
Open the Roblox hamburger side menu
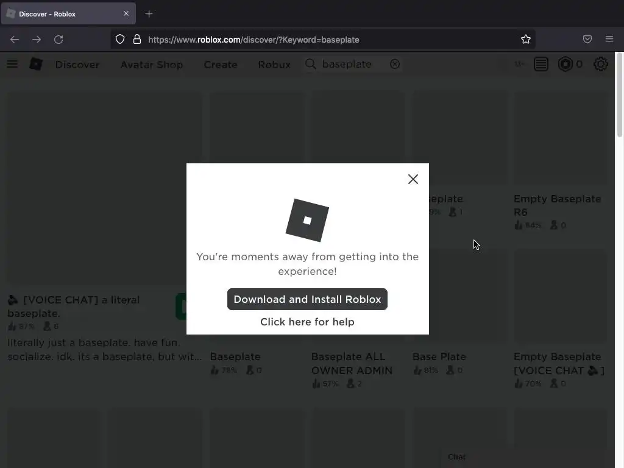[12, 64]
